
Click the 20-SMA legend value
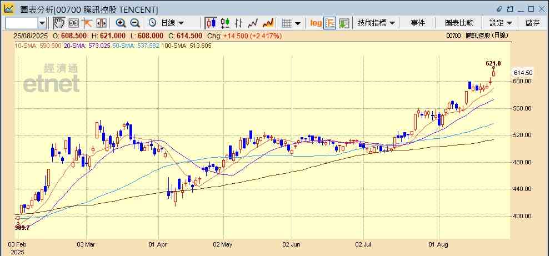[x=87, y=46]
